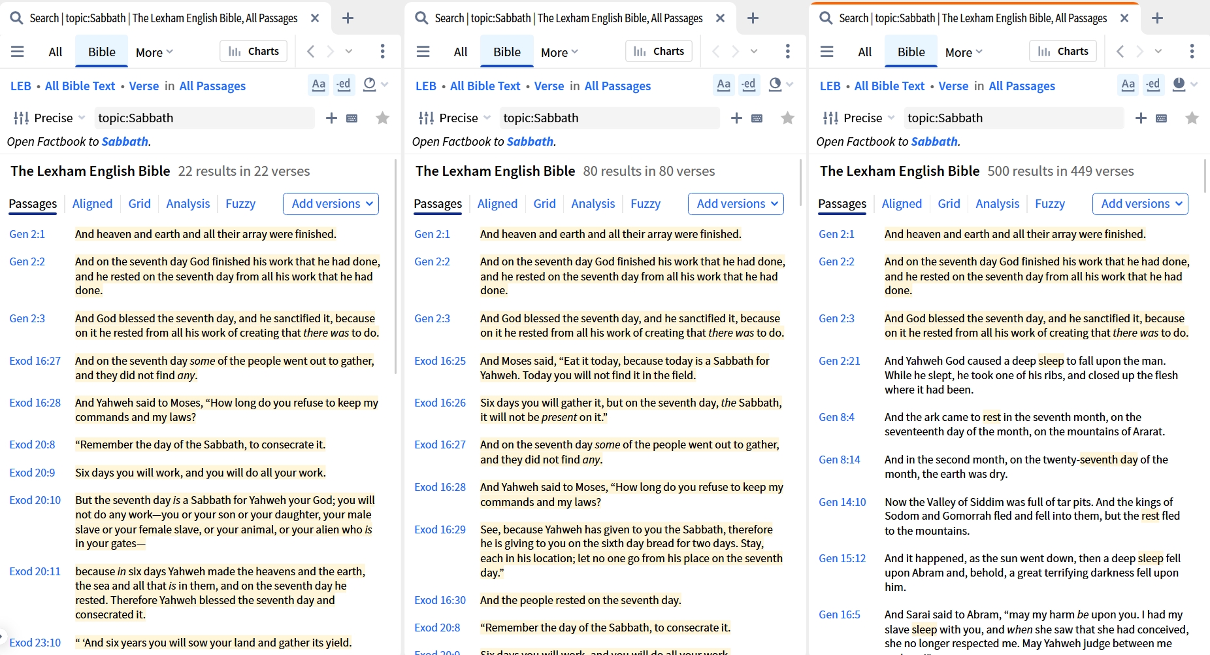The image size is (1210, 655).
Task: Open Factbook link to Sabbath in right panel
Action: point(934,141)
